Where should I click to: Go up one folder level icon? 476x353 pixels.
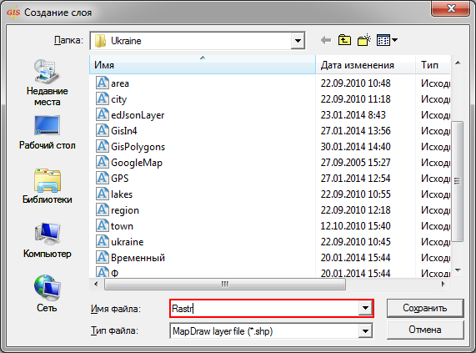(344, 40)
